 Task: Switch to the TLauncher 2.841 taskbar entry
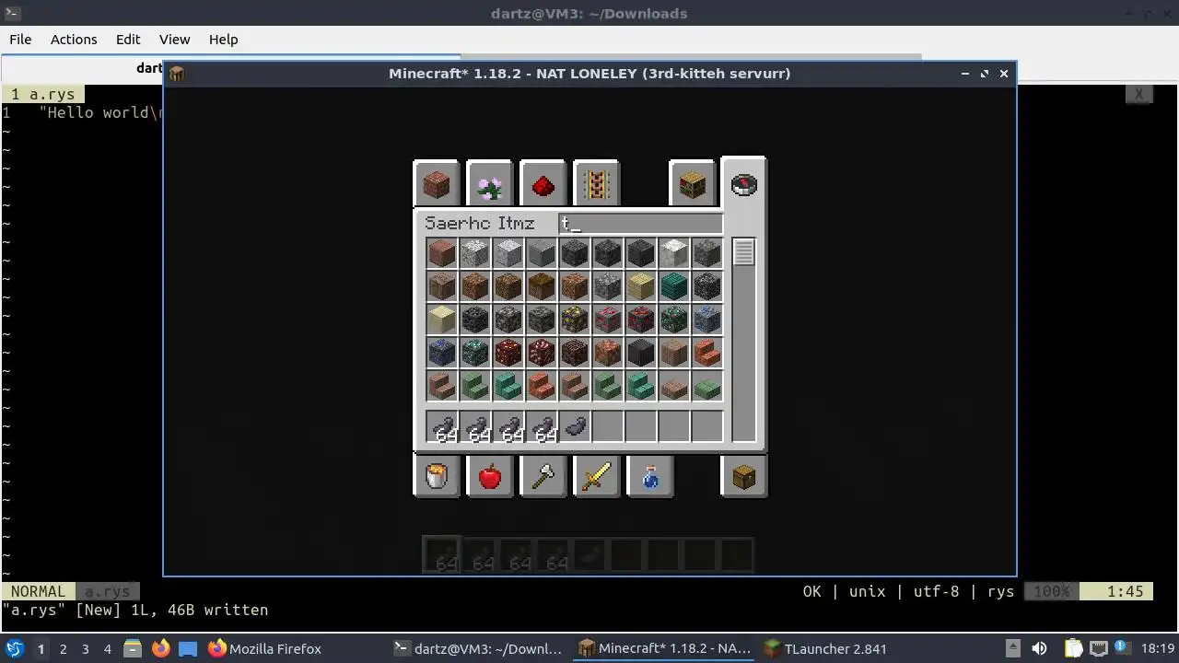[825, 648]
